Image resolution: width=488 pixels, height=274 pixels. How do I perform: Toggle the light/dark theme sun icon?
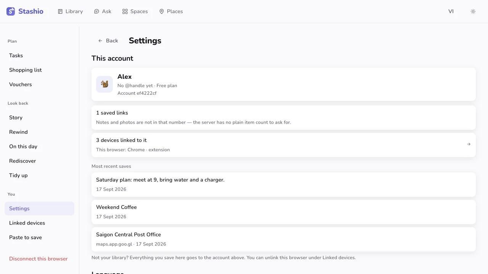[x=473, y=11]
